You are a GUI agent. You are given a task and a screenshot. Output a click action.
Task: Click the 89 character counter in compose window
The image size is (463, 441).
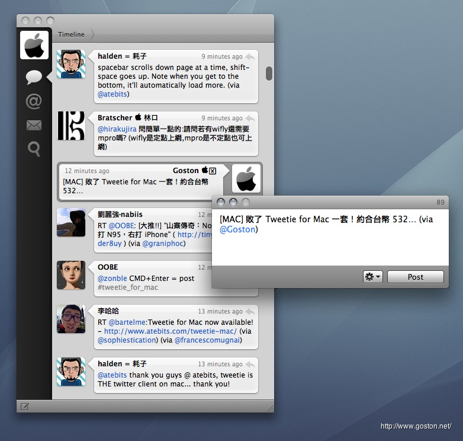click(x=441, y=202)
